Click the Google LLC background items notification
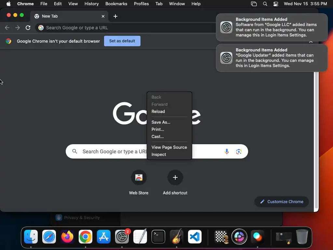Image resolution: width=333 pixels, height=250 pixels. point(272,27)
